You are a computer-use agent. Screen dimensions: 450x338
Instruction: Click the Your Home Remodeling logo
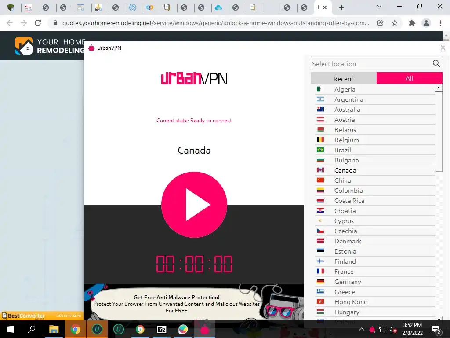pyautogui.click(x=50, y=46)
